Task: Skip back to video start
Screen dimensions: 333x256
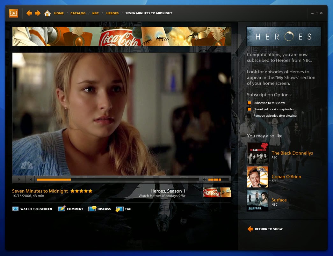Action: click(30, 179)
